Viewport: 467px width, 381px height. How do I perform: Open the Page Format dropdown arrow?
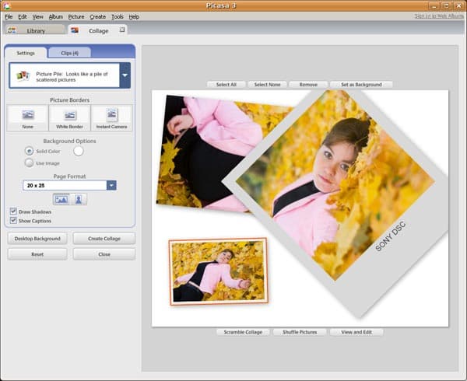(x=111, y=185)
